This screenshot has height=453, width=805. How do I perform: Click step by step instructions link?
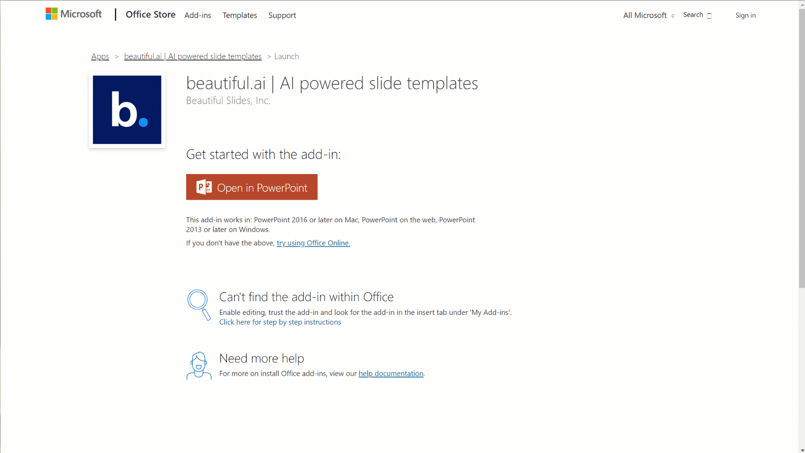pos(280,322)
